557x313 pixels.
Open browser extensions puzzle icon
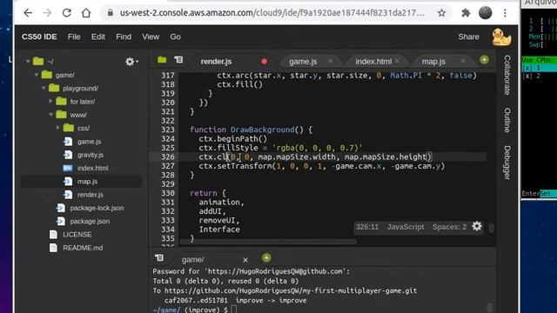coord(466,13)
